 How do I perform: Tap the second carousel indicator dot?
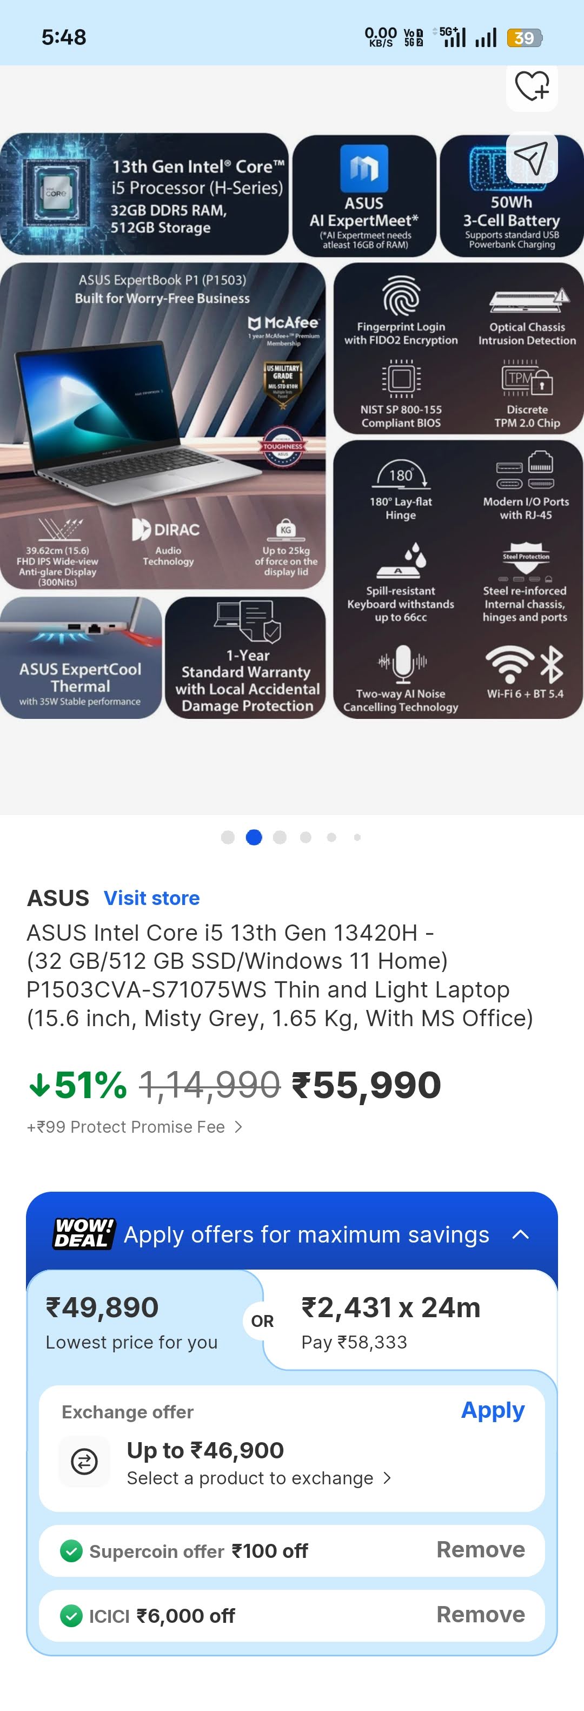(x=254, y=837)
